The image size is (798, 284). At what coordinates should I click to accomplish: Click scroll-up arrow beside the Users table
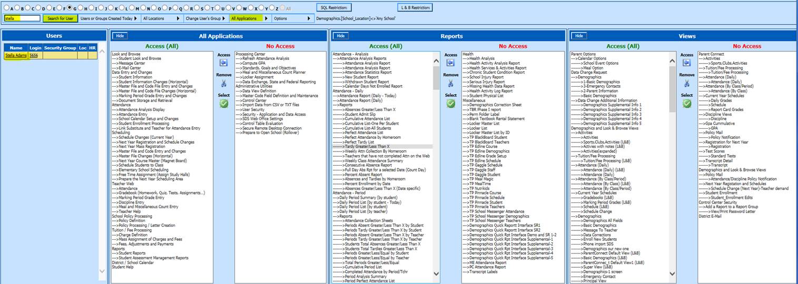coord(102,52)
